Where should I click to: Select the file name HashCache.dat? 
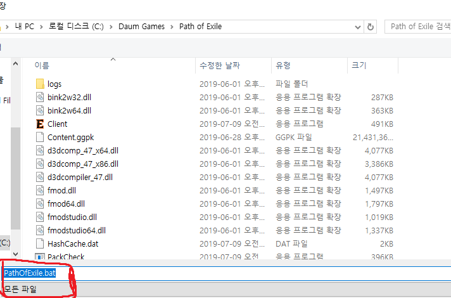click(x=73, y=244)
